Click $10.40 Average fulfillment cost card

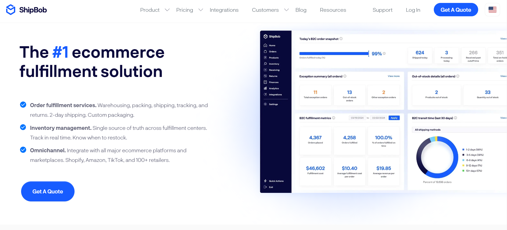point(349,171)
